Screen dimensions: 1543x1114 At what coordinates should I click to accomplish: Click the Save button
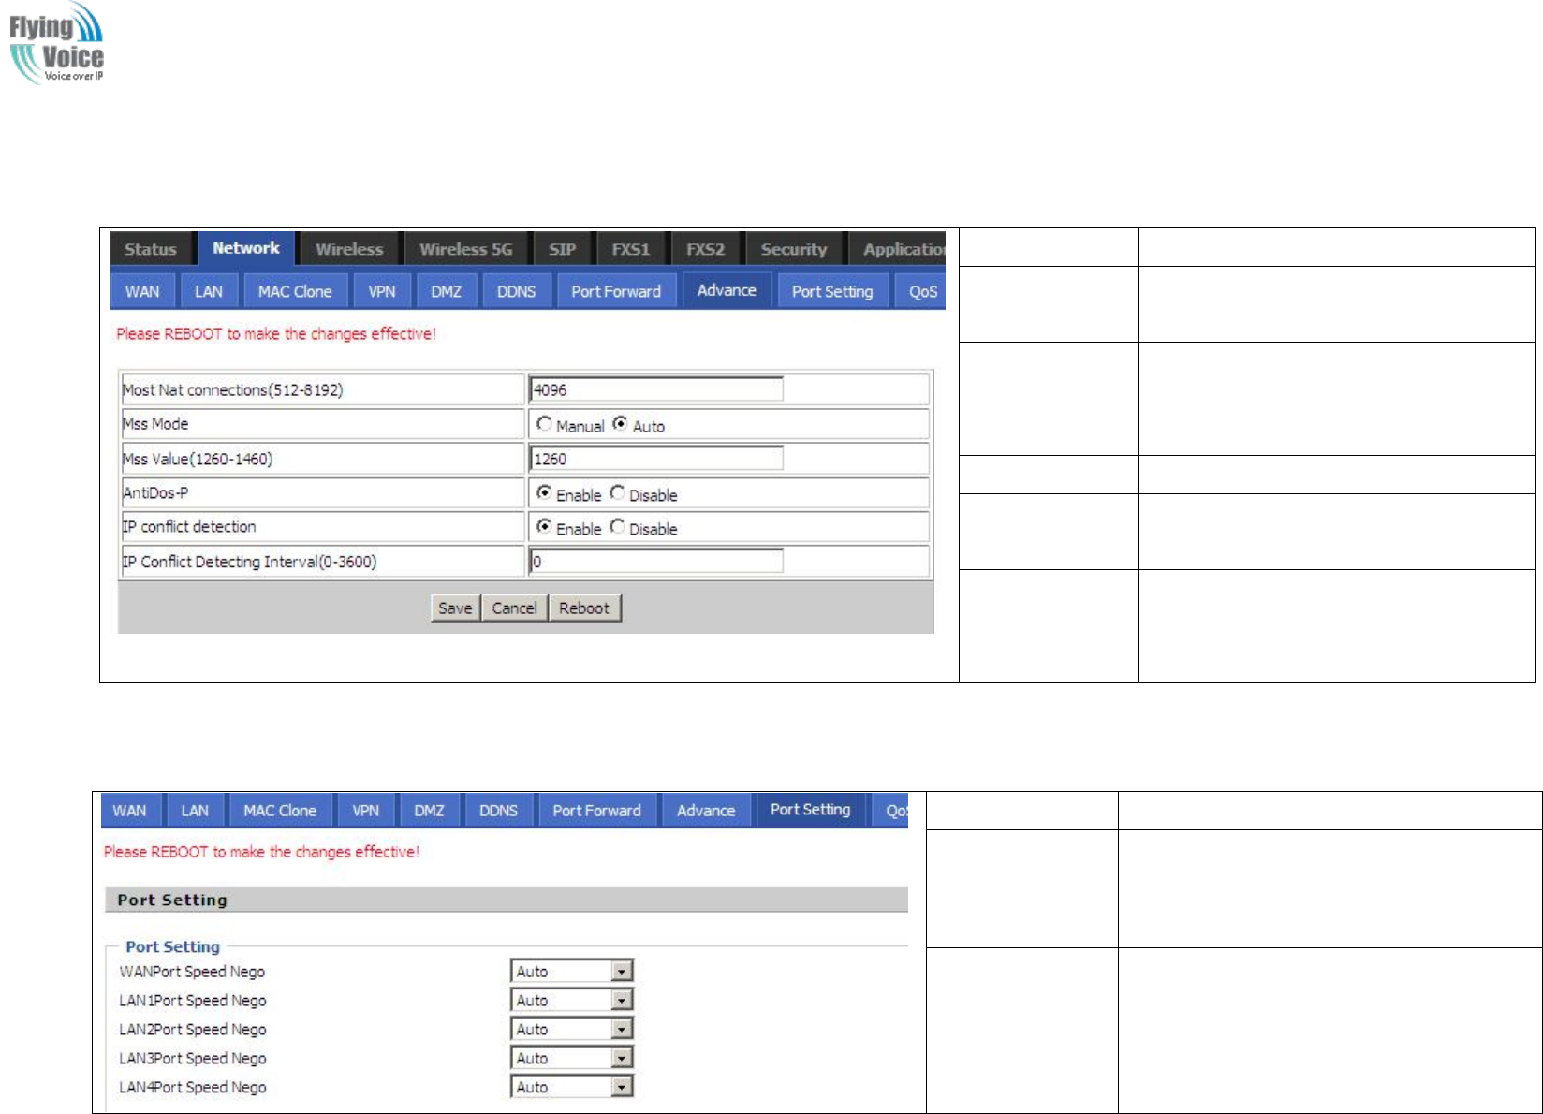tap(455, 608)
